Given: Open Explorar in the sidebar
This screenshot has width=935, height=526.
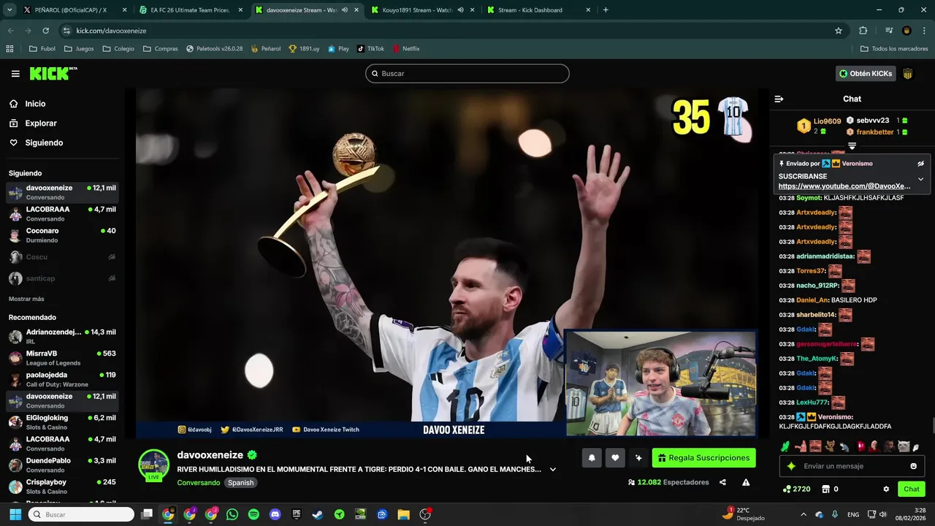Looking at the screenshot, I should (x=41, y=123).
